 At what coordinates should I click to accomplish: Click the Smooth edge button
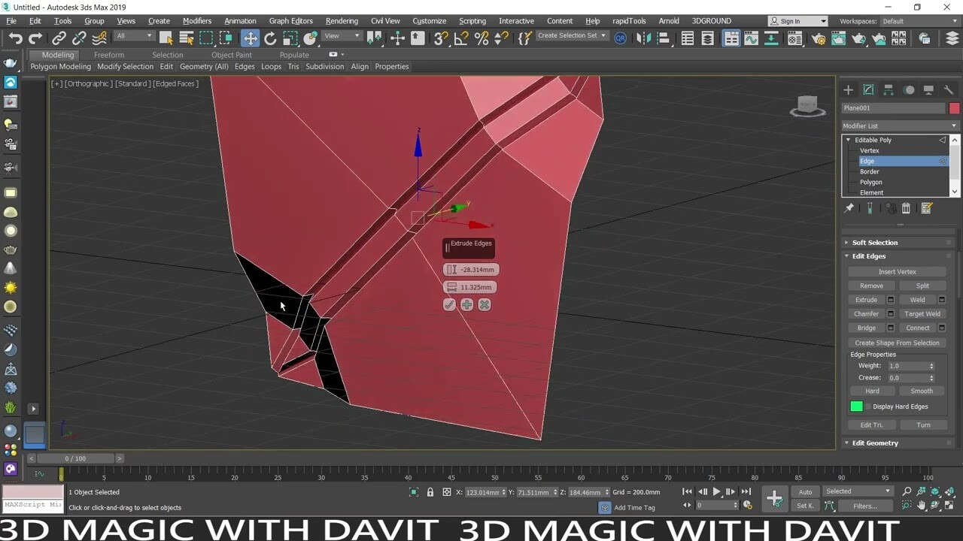[x=922, y=391]
